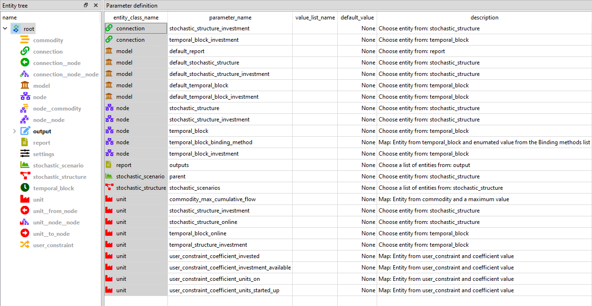
Task: Click the connection__node__node icon
Action: (x=25, y=74)
